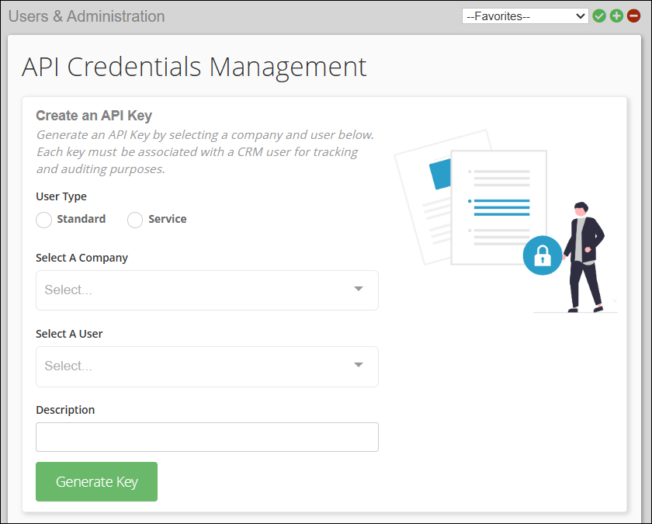Click the person figure in the illustration

coord(584,256)
